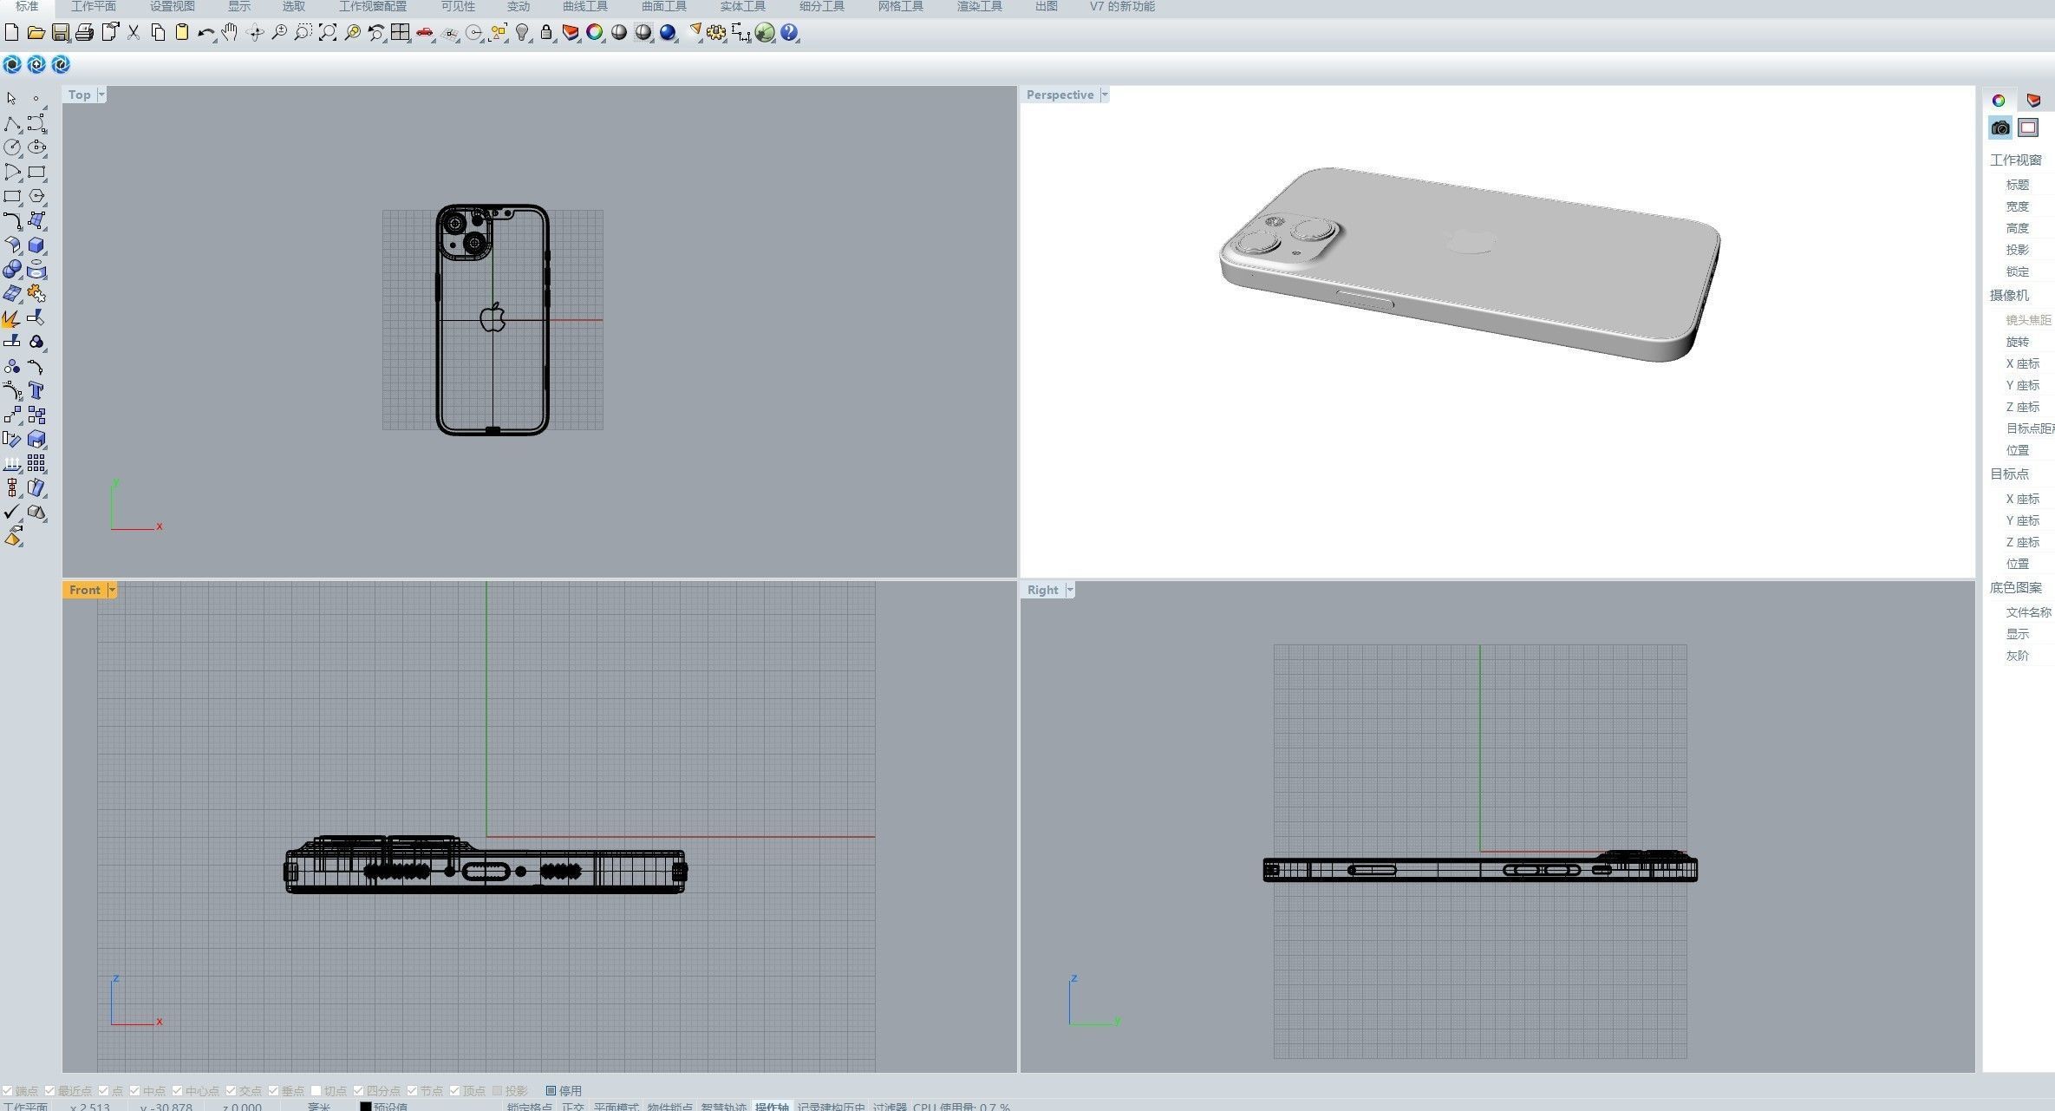Click the Zoom Extents icon
This screenshot has width=2055, height=1111.
pyautogui.click(x=328, y=33)
